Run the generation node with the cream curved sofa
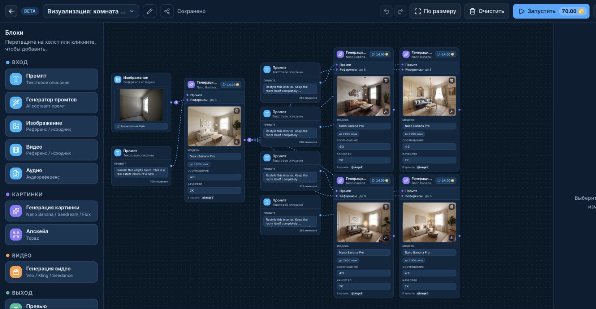 coord(446,181)
